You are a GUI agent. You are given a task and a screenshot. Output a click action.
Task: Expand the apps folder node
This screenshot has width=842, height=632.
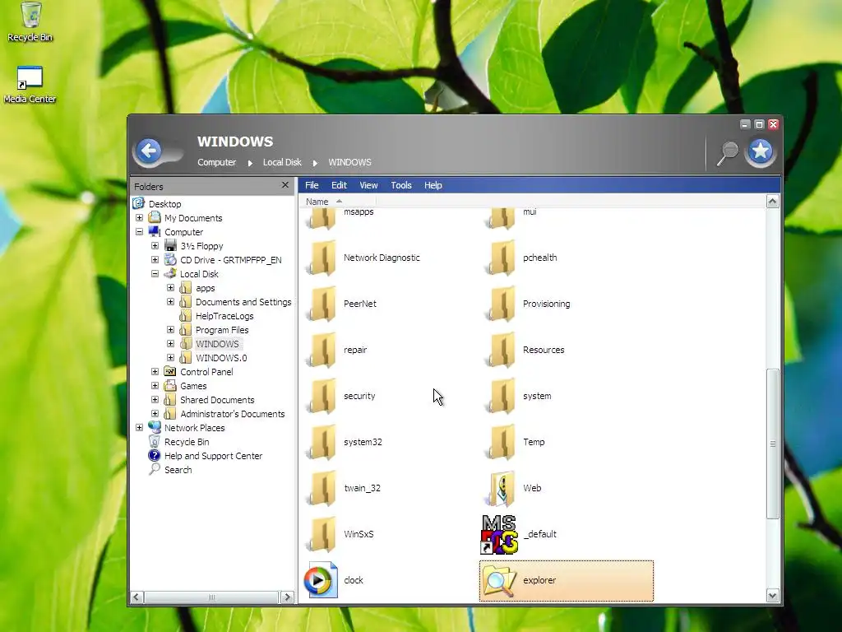tap(170, 287)
